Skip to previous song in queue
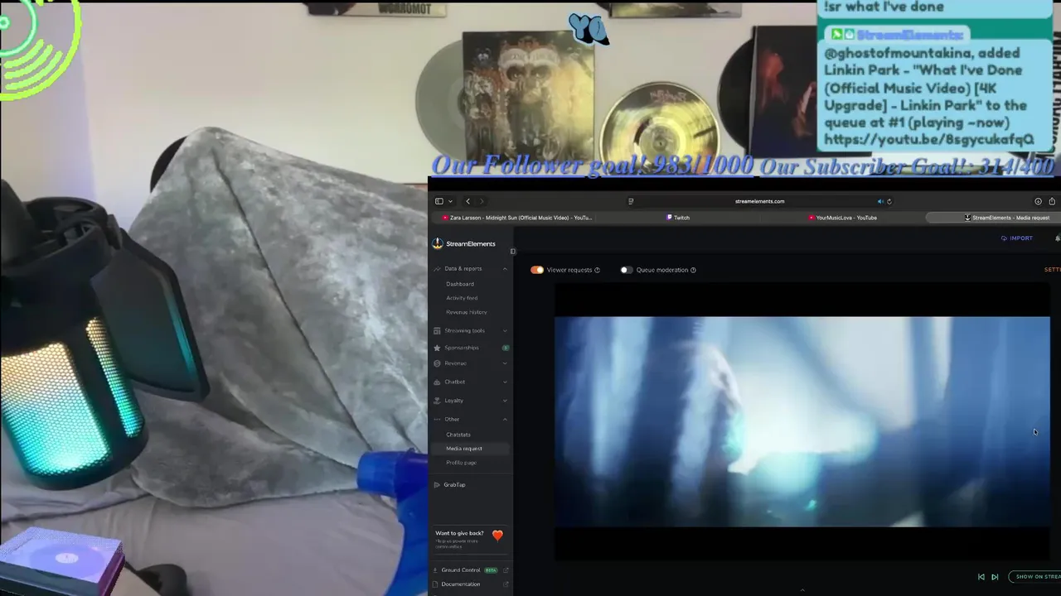Image resolution: width=1061 pixels, height=596 pixels. click(x=981, y=577)
